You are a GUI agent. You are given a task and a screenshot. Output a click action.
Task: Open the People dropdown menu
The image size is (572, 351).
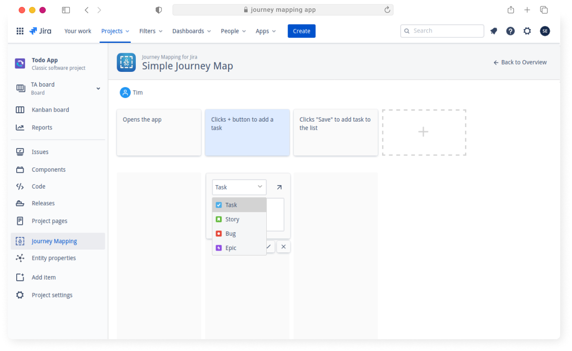[233, 31]
